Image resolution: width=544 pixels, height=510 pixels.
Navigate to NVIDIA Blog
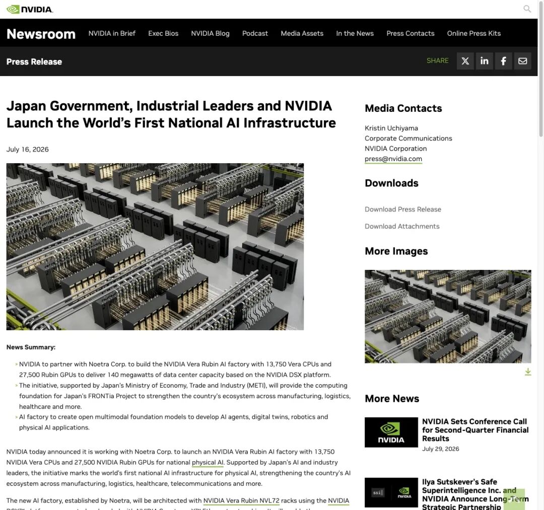click(x=210, y=33)
